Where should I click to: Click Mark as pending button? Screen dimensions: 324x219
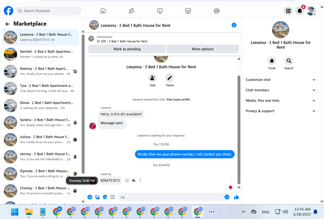(127, 49)
